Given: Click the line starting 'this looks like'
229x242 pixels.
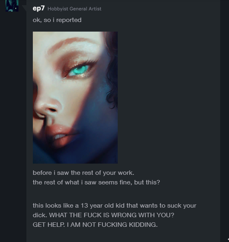Looking at the screenshot, I should click(x=114, y=206).
